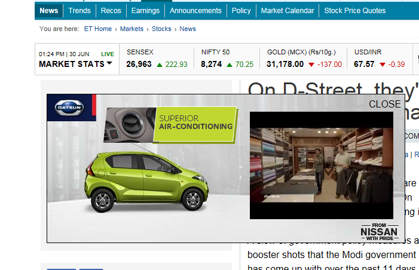The image size is (419, 270).
Task: Open the Announcements tab
Action: click(195, 11)
